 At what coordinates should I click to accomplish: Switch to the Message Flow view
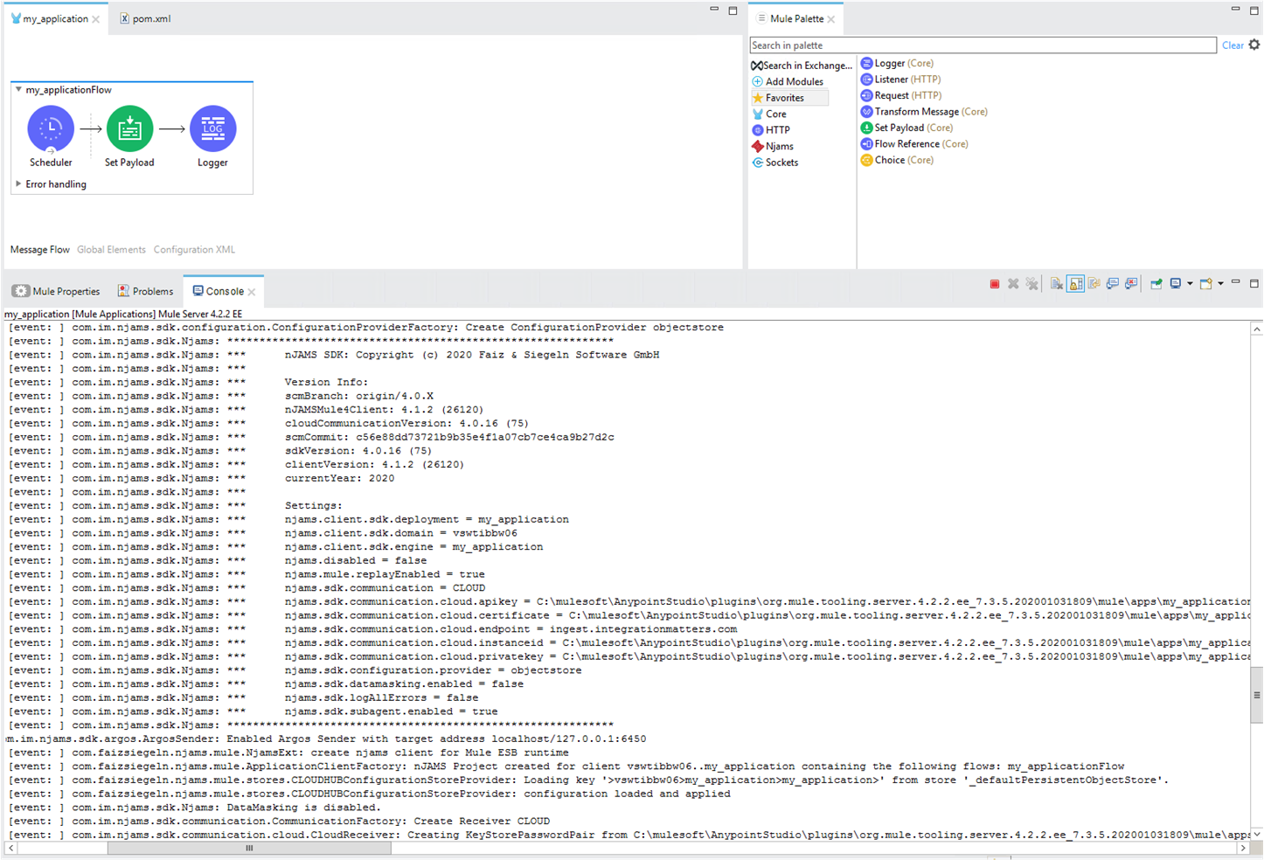click(x=39, y=250)
